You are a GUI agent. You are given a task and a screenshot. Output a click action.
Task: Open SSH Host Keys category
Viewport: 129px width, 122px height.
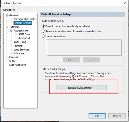[18, 65]
